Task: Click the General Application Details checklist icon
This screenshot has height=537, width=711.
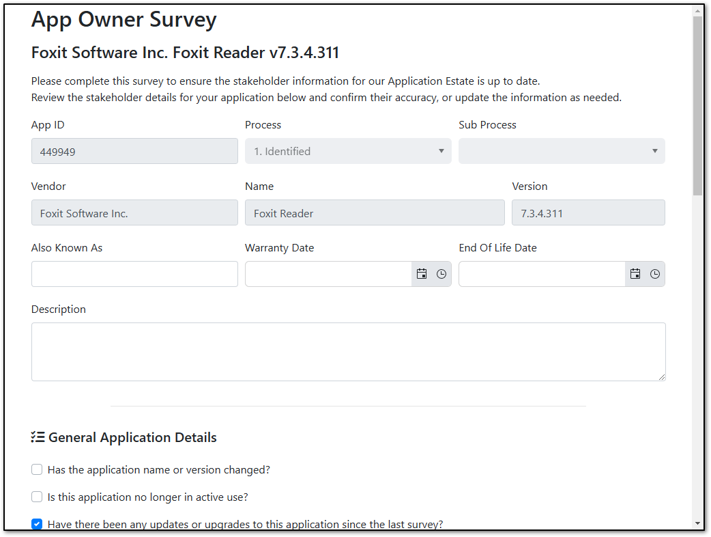Action: click(38, 437)
